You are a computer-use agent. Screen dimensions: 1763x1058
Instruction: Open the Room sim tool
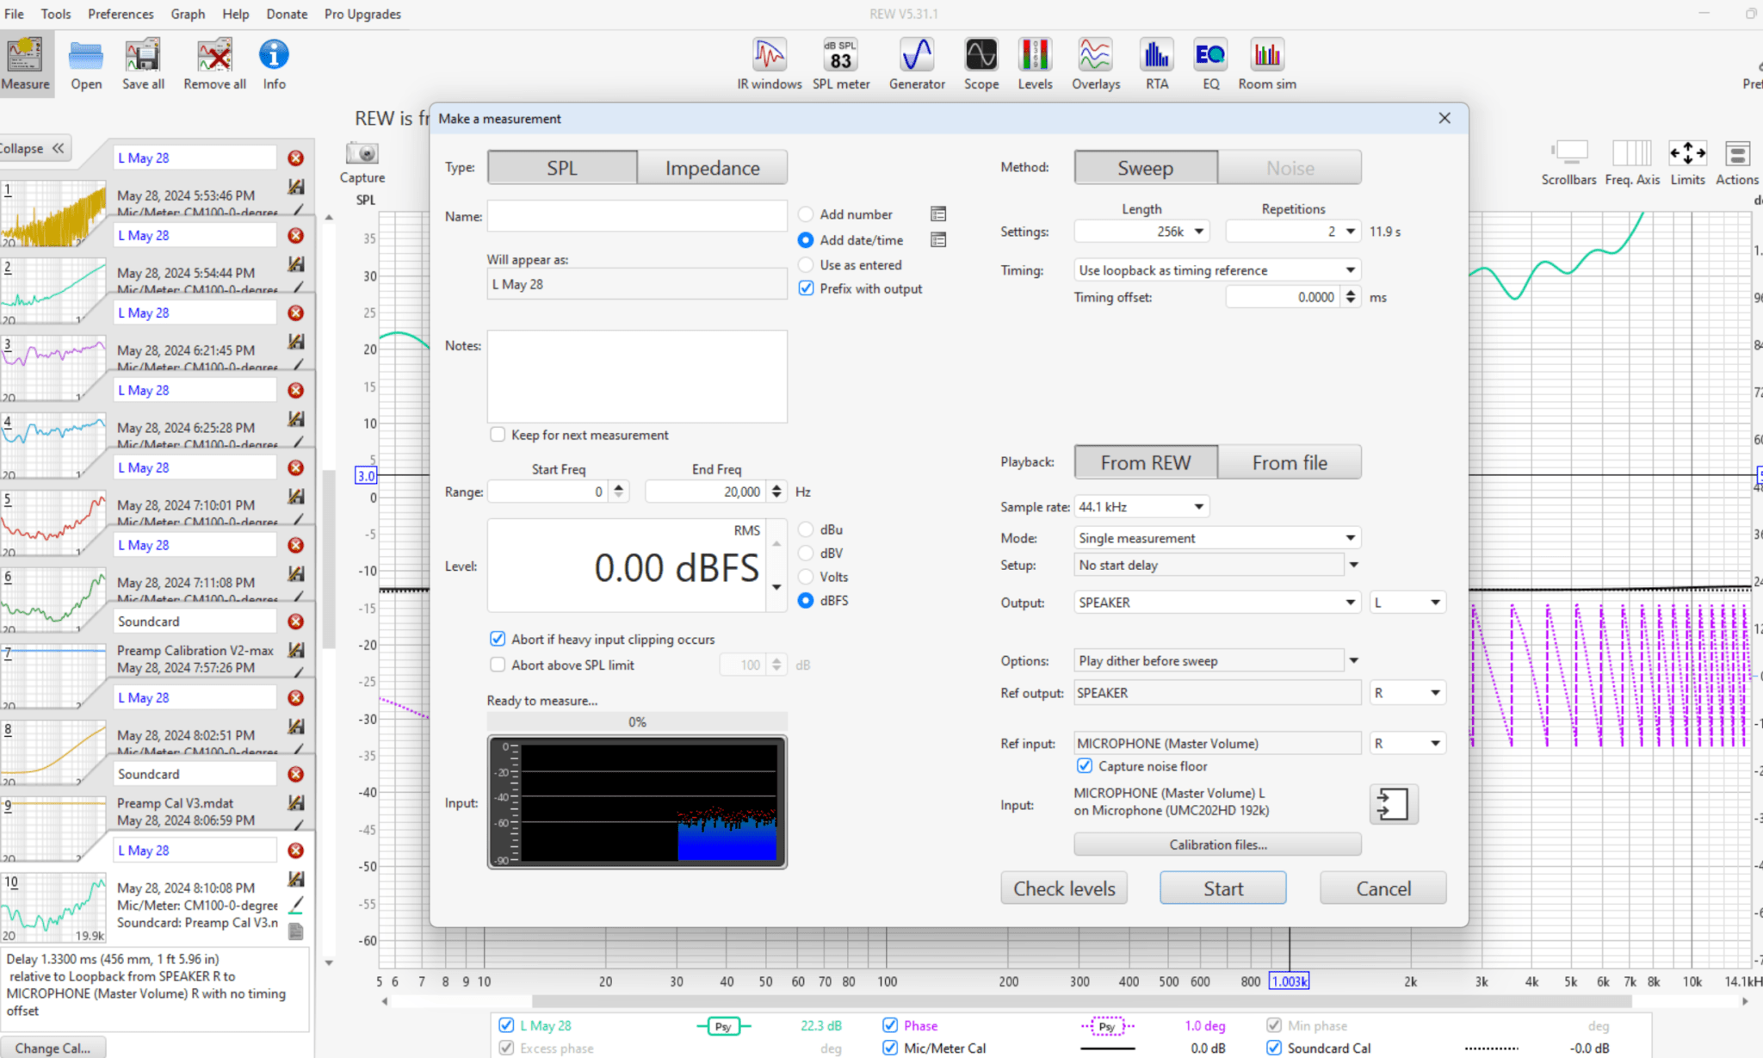click(1267, 64)
